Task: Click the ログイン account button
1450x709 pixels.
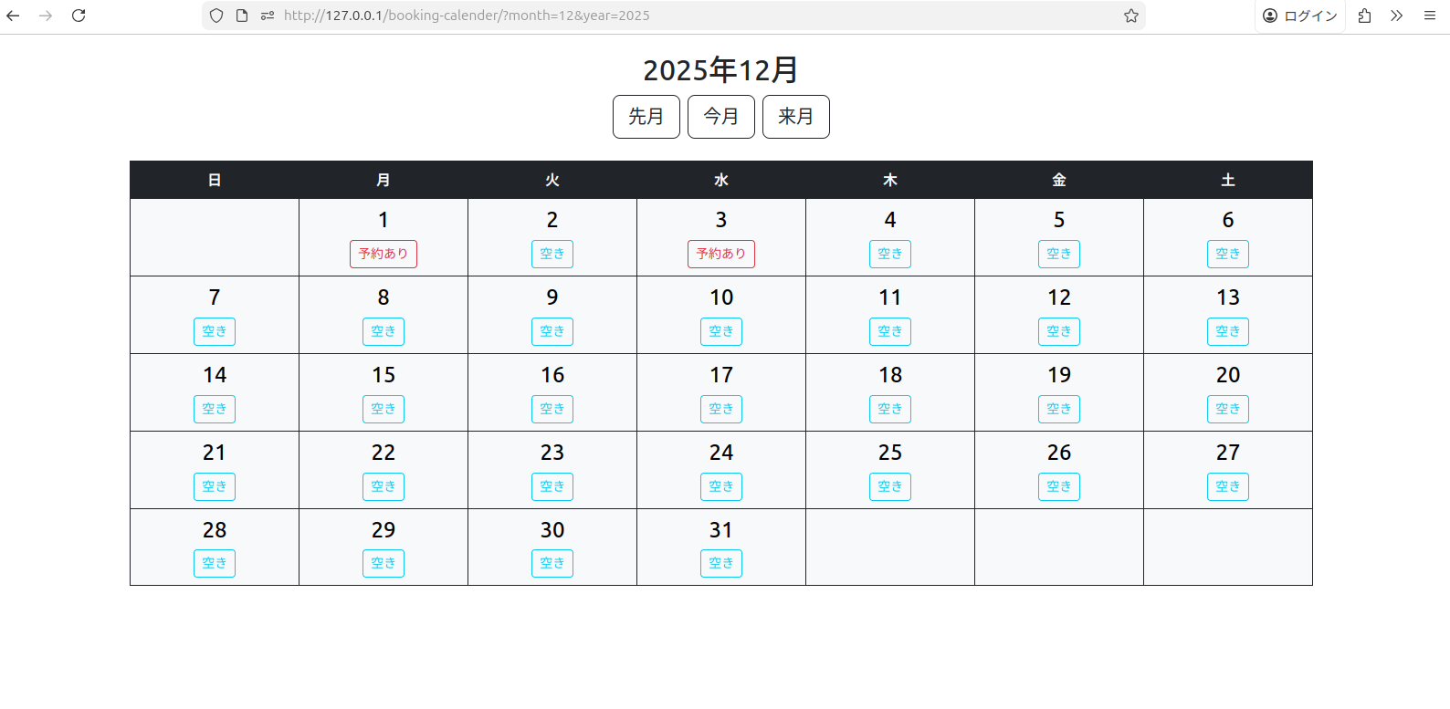Action: 1300,16
